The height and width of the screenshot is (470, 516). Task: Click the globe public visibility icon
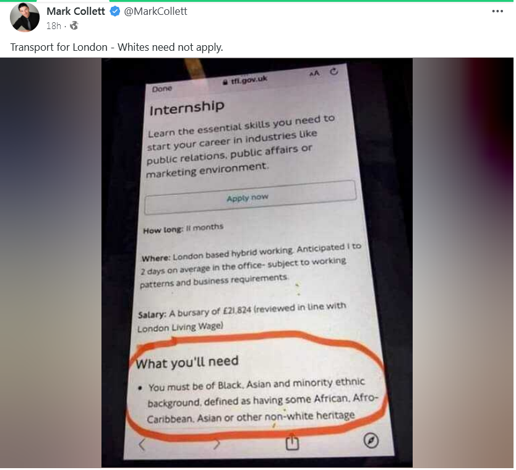pyautogui.click(x=75, y=25)
